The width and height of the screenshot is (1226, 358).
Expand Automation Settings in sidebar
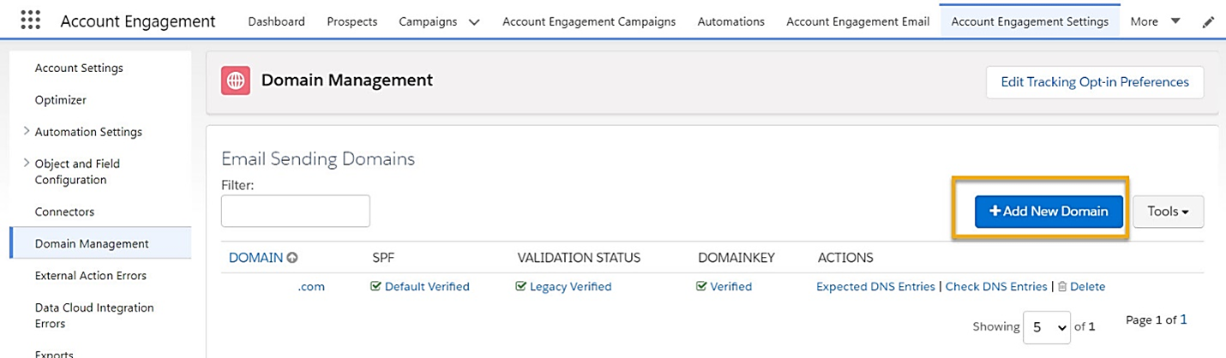coord(27,132)
